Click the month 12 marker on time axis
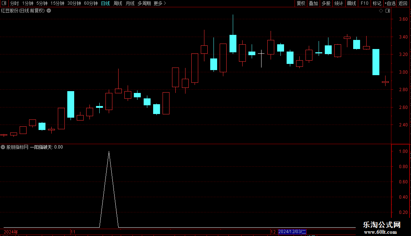Viewport: 411px width, 236px height. (273, 232)
